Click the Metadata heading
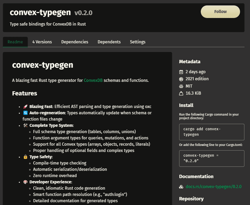This screenshot has height=205, width=250. coord(189,62)
